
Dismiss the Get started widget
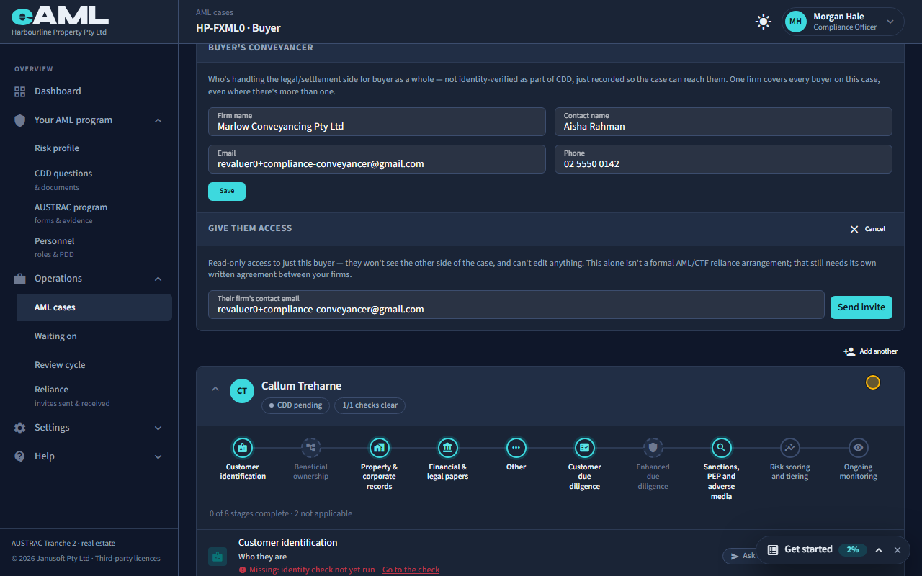(x=898, y=550)
